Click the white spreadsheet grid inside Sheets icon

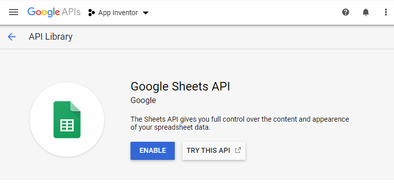coord(67,125)
